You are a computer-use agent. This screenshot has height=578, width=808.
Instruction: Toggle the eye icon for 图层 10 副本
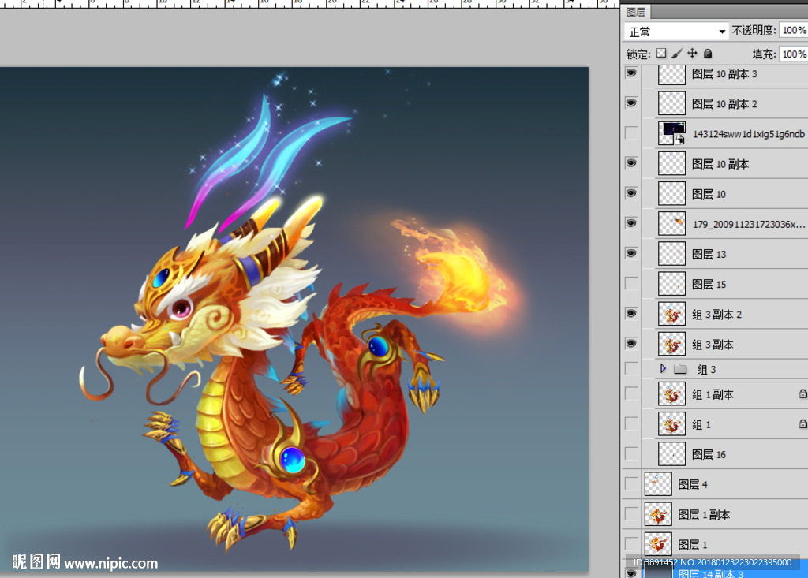click(631, 163)
